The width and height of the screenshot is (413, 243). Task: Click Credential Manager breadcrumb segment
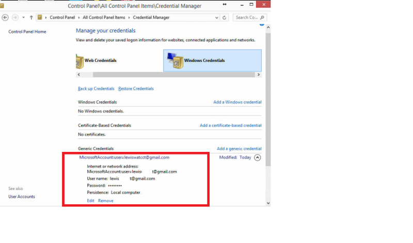point(151,18)
